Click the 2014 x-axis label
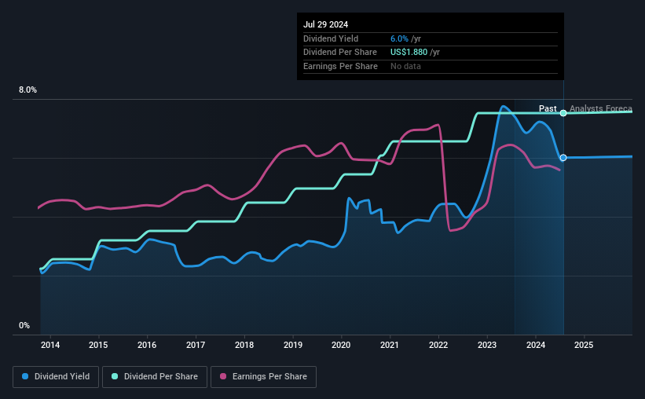The height and width of the screenshot is (399, 645). pyautogui.click(x=50, y=345)
